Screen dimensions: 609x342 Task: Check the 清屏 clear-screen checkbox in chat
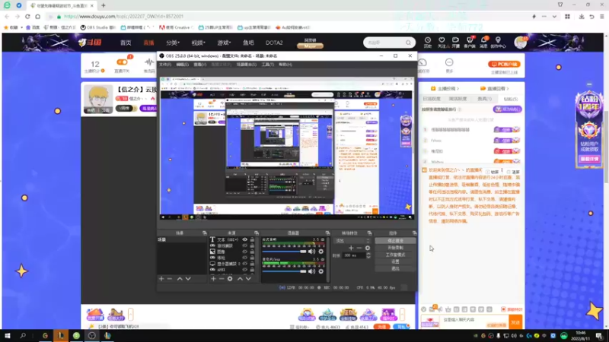tap(509, 172)
